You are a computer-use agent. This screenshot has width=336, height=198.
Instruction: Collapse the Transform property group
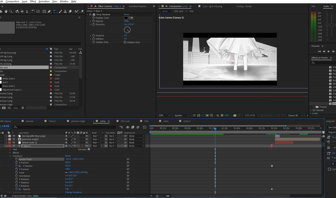[x=10, y=156]
